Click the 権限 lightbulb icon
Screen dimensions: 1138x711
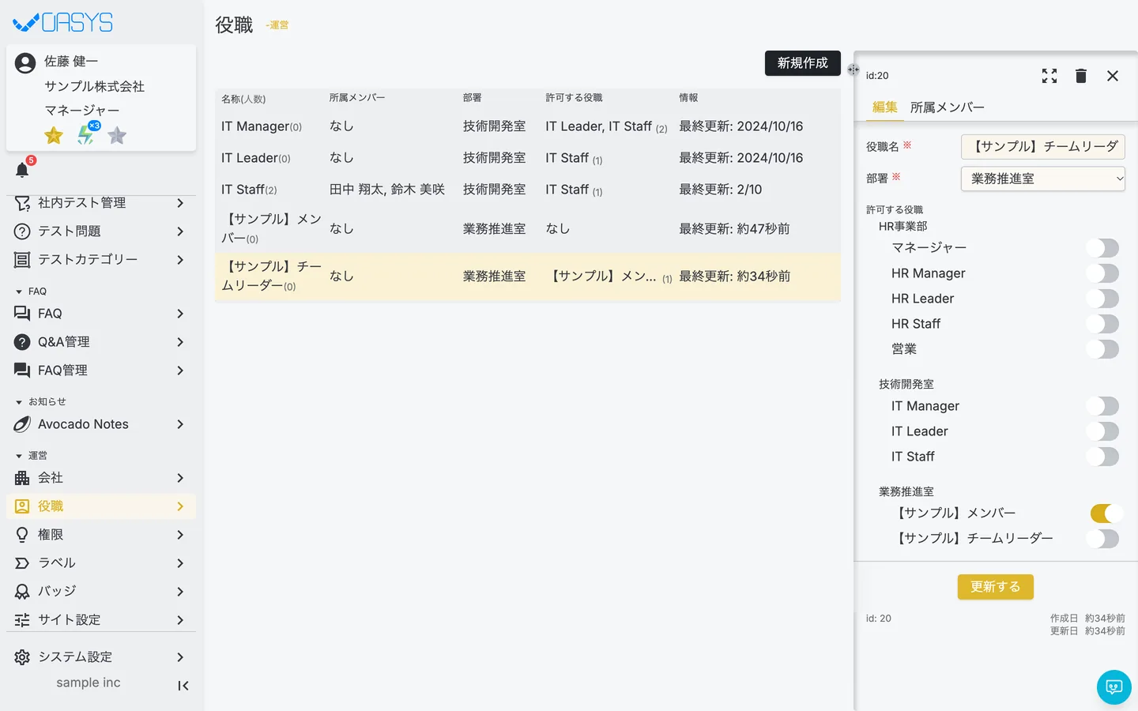22,535
